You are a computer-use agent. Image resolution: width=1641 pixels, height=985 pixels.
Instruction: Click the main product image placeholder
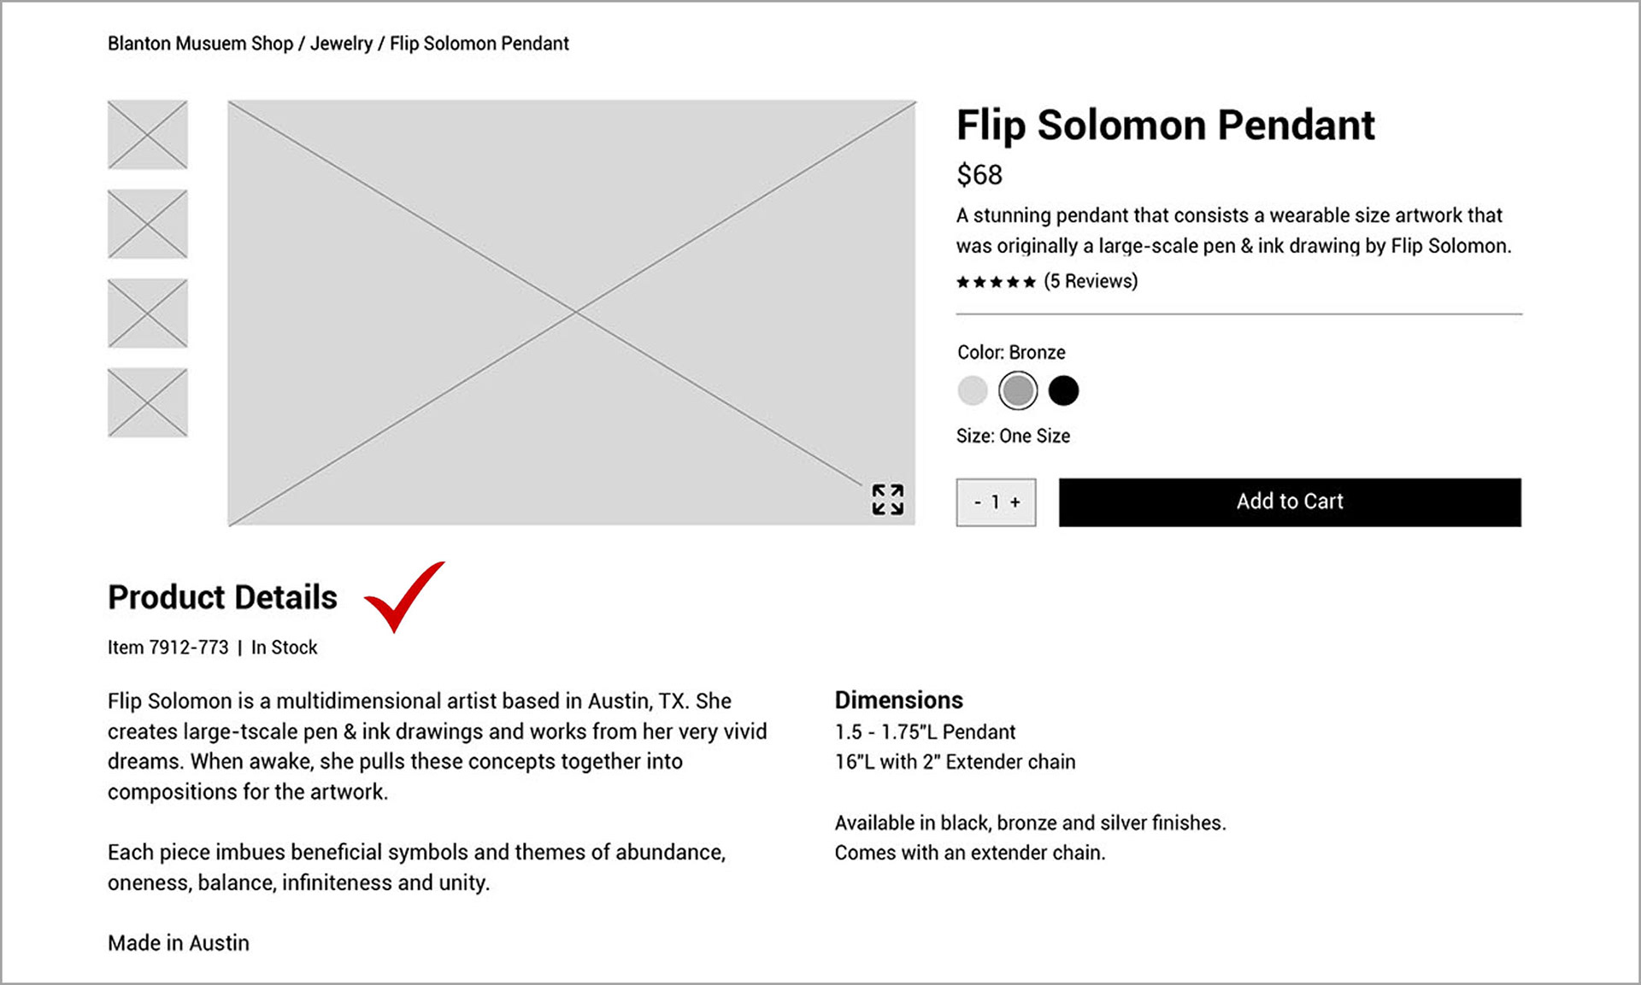tap(572, 313)
